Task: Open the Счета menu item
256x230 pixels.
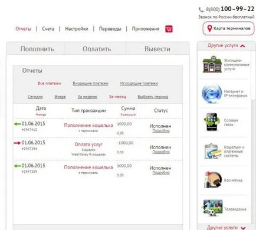Action: 48,29
